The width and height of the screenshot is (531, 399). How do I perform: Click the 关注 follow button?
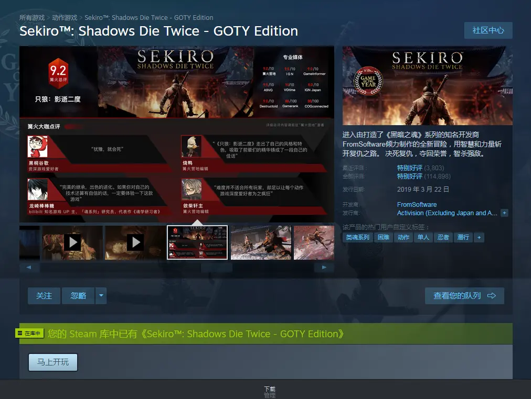[44, 296]
